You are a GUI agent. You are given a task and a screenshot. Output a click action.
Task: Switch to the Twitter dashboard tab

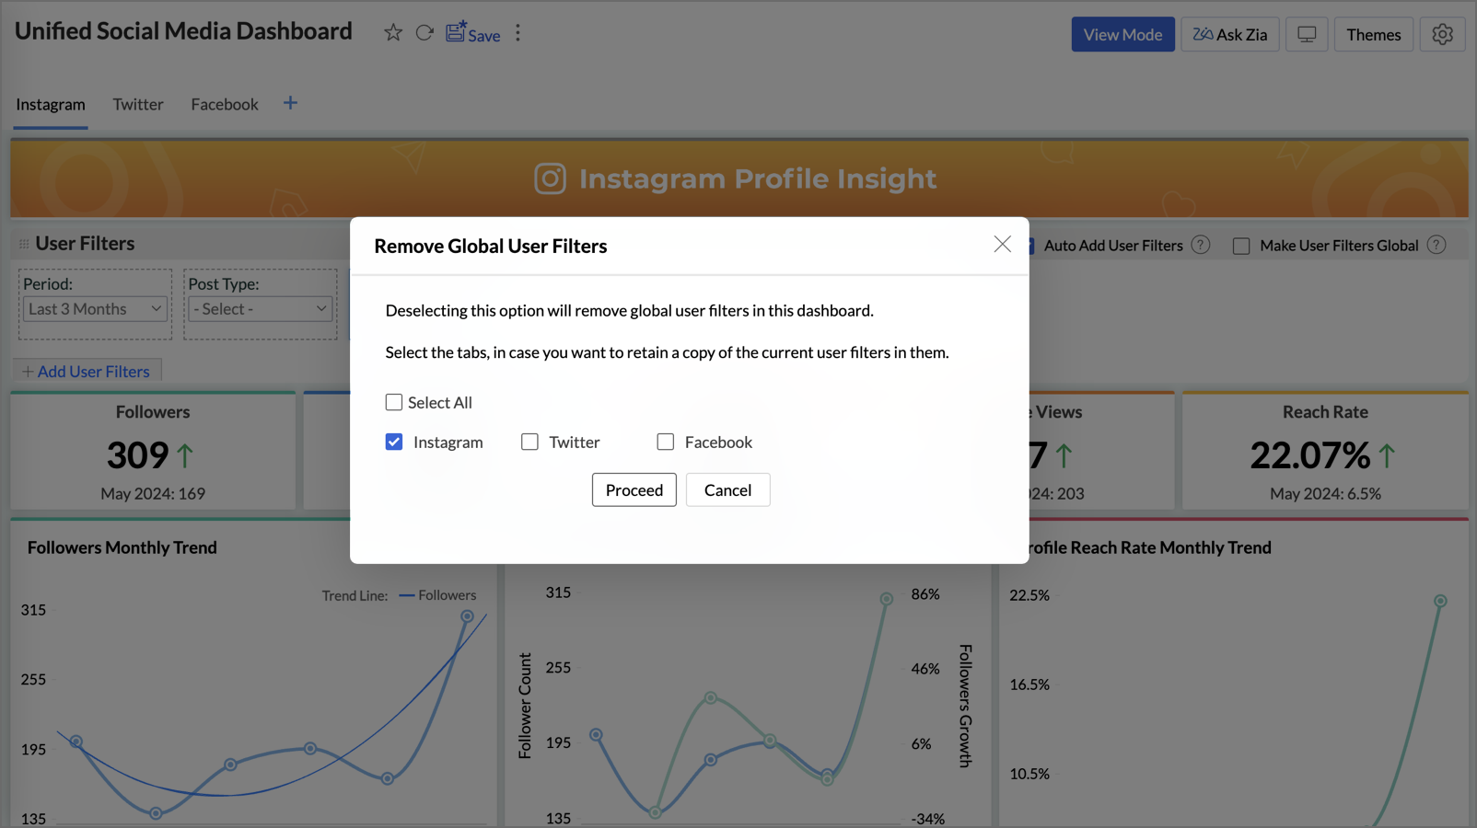138,105
